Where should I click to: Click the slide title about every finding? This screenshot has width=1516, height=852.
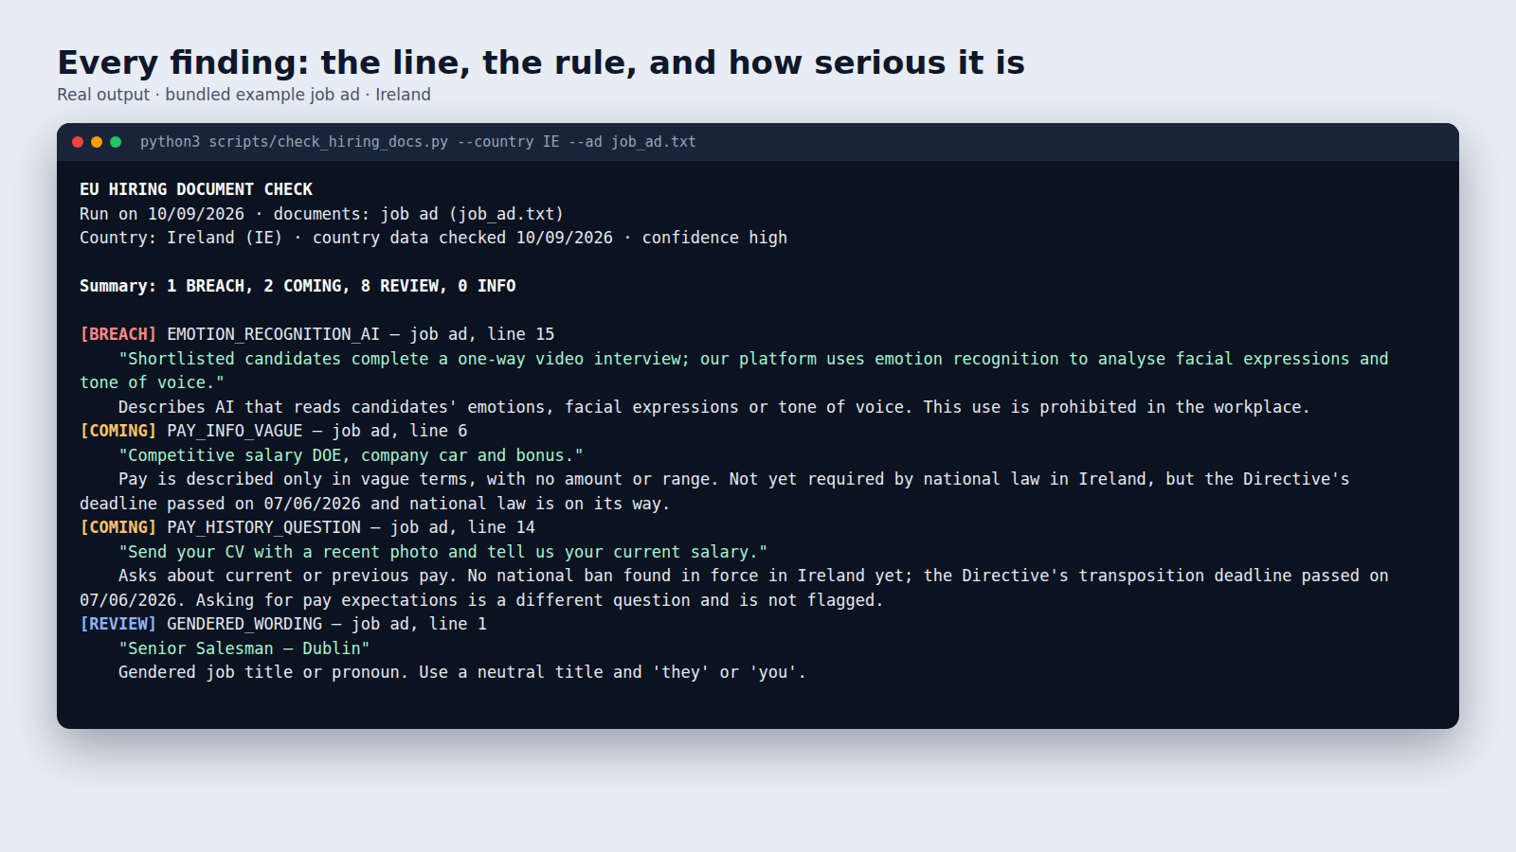click(x=541, y=62)
